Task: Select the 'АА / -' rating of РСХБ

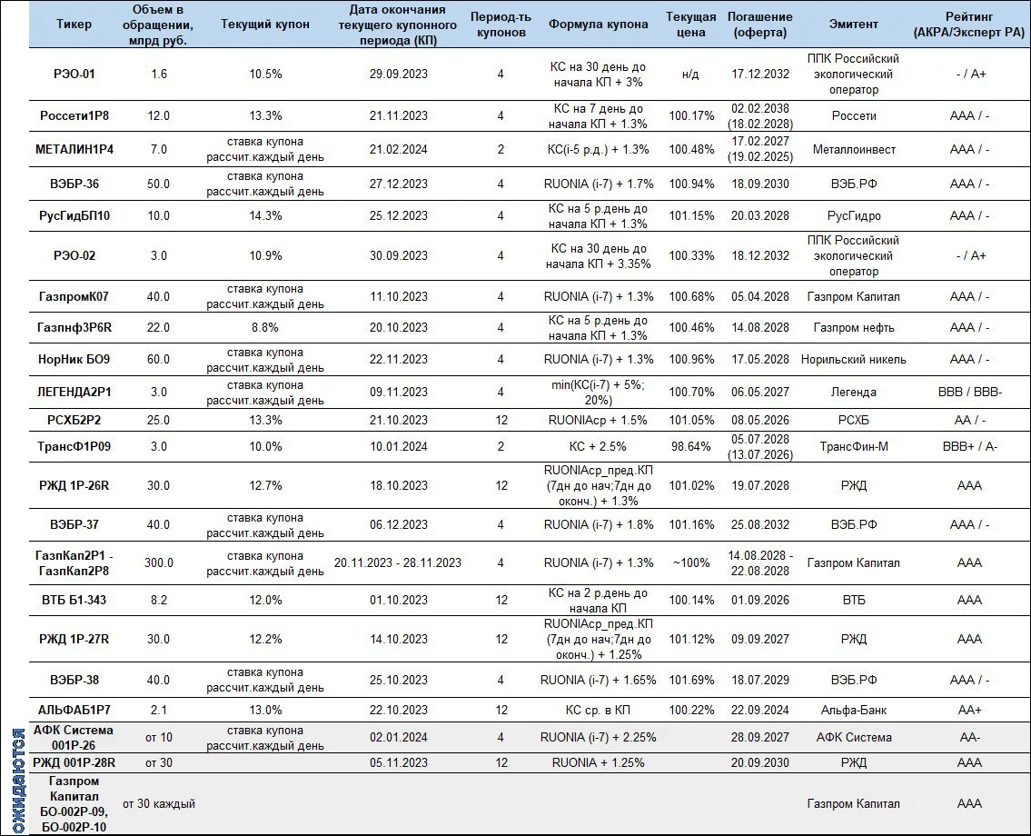Action: [x=970, y=421]
